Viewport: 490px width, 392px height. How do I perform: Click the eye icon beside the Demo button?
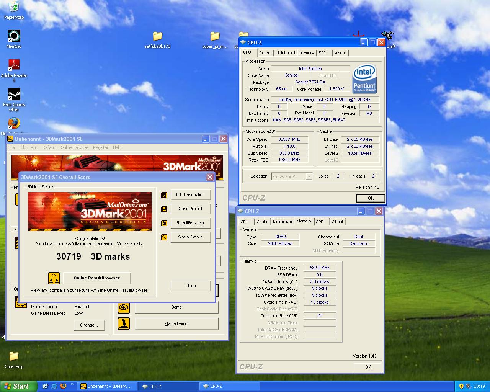124,307
